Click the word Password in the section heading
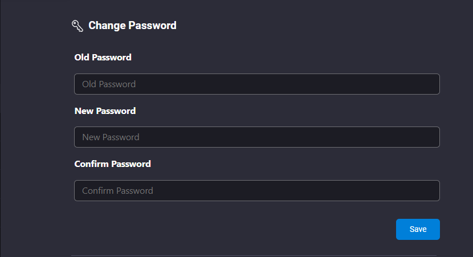This screenshot has height=257, width=473. 152,26
